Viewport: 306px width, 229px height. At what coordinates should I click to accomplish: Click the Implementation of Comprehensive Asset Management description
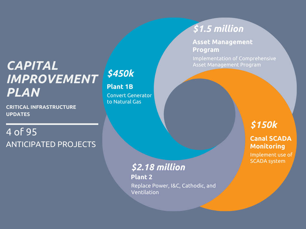(234, 61)
